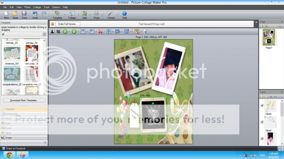
Task: Expand the send backward dropdown arrow
Action: coord(78,32)
